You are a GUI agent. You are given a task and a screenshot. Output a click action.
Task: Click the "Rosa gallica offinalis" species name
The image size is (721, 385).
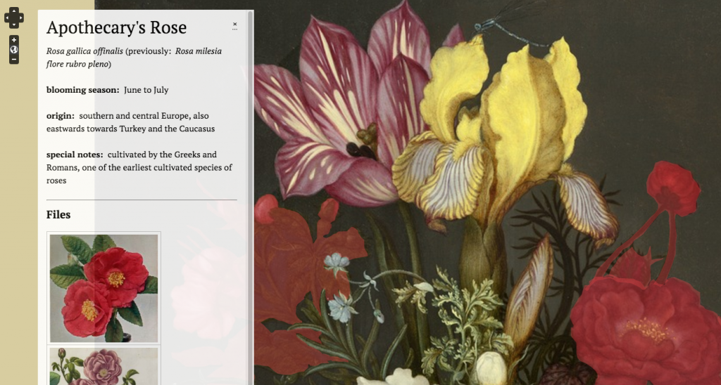(84, 51)
